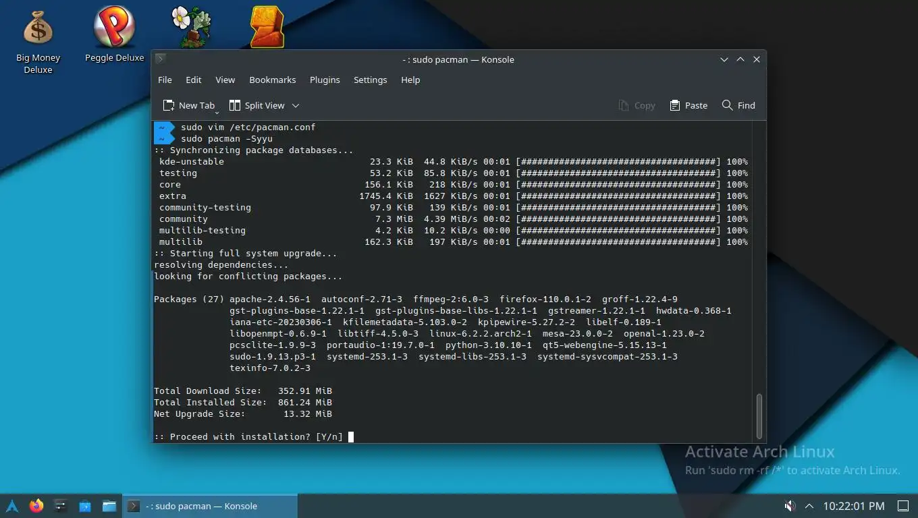Open the Plugins menu
918x518 pixels.
click(x=325, y=80)
